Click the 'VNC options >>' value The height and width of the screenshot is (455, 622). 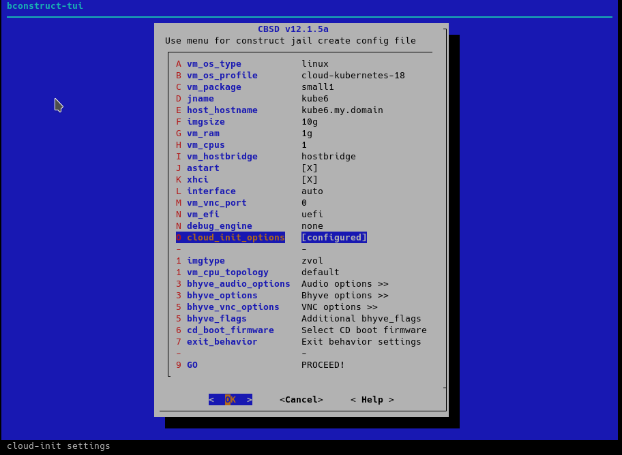(x=340, y=307)
